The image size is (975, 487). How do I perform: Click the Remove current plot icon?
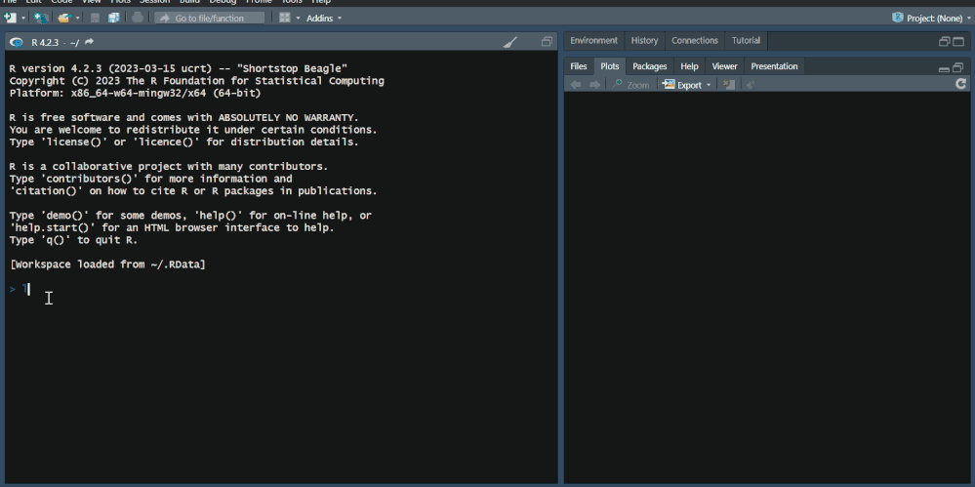coord(729,85)
